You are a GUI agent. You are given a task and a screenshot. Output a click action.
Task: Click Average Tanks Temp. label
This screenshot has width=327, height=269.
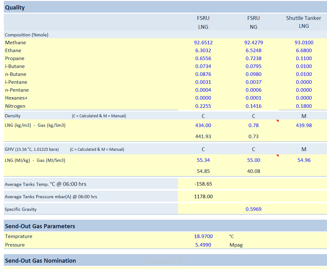tap(46, 184)
